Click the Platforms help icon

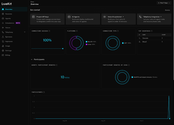(77, 31)
